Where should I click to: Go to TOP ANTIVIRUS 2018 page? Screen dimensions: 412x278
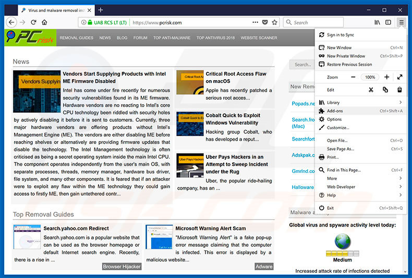point(216,38)
